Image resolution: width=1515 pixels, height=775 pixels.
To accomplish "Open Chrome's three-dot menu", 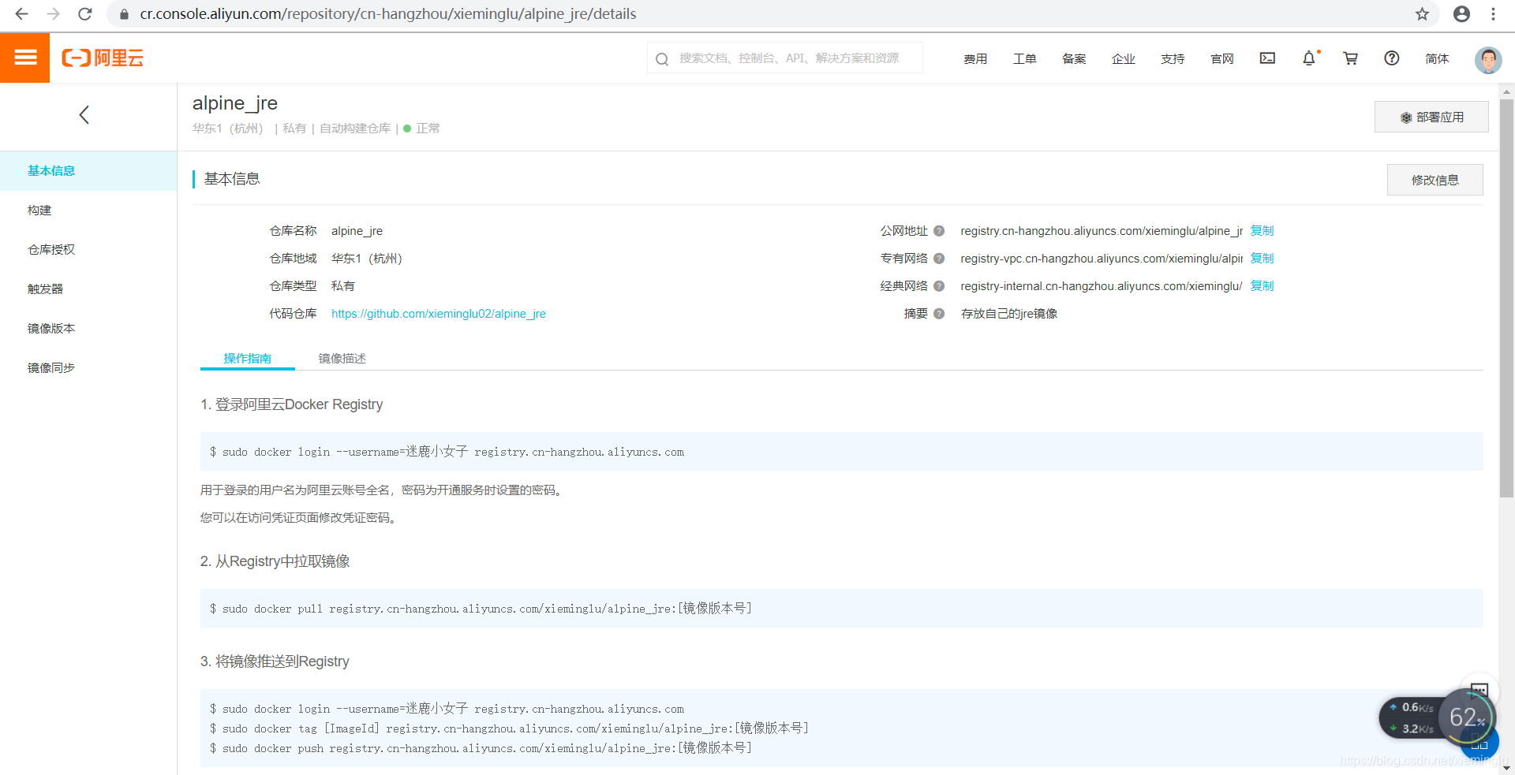I will coord(1493,13).
